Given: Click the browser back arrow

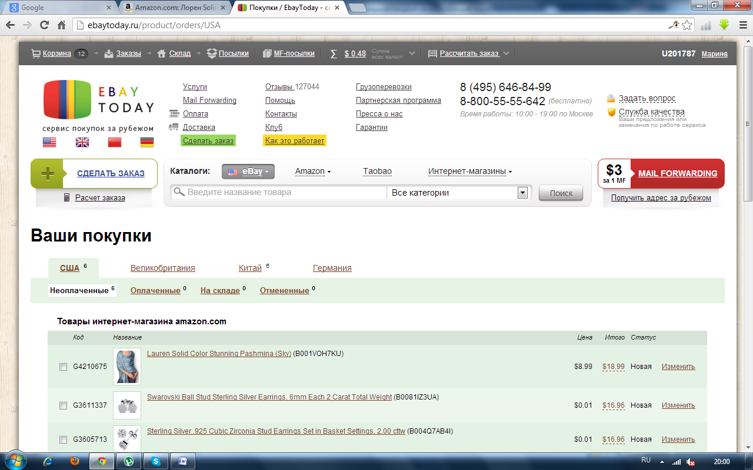Looking at the screenshot, I should coord(11,25).
